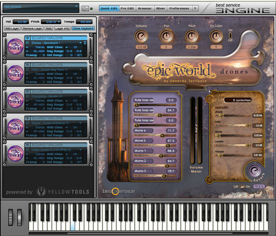
Task: Click the Volume knob
Action: (x=141, y=37)
